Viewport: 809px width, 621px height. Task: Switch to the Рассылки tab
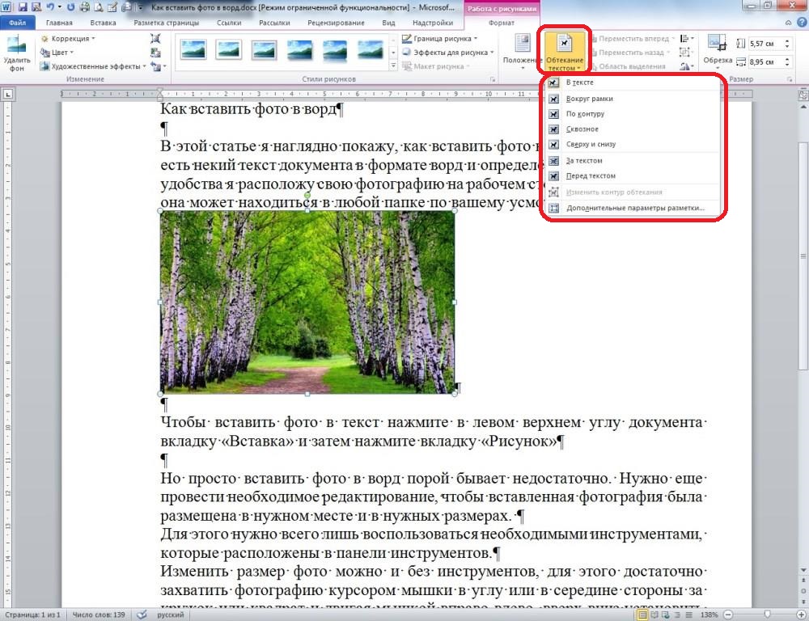(274, 23)
